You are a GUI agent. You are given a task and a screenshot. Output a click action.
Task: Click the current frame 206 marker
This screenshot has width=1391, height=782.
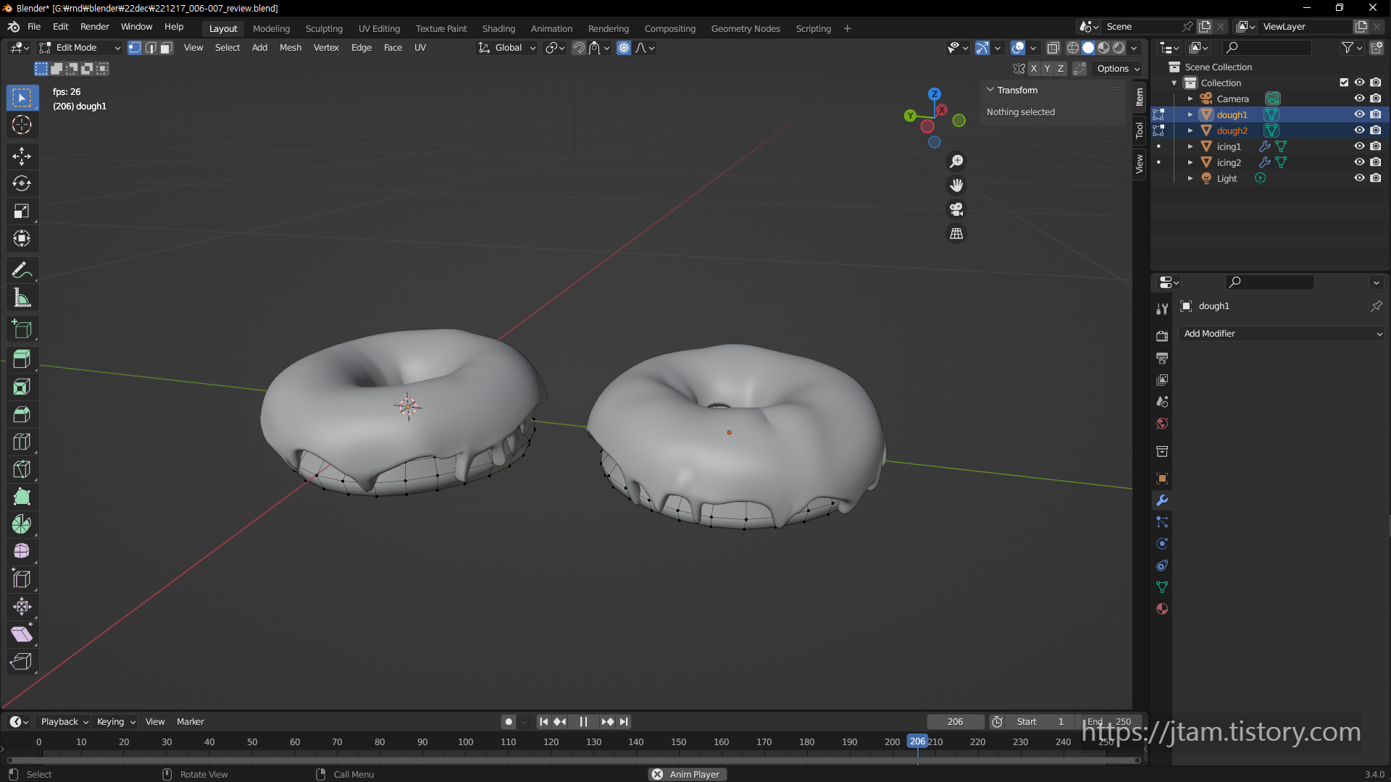tap(917, 741)
